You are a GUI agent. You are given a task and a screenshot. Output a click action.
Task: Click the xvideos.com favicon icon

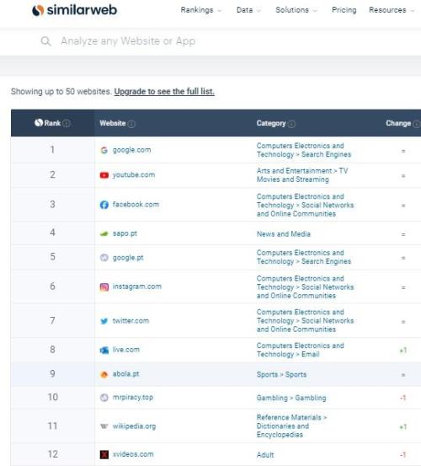pos(104,454)
